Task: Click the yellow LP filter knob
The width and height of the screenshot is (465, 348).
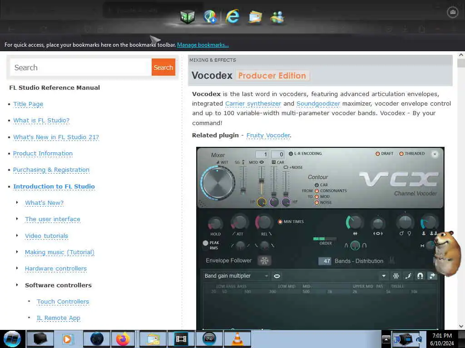Action: (x=261, y=202)
